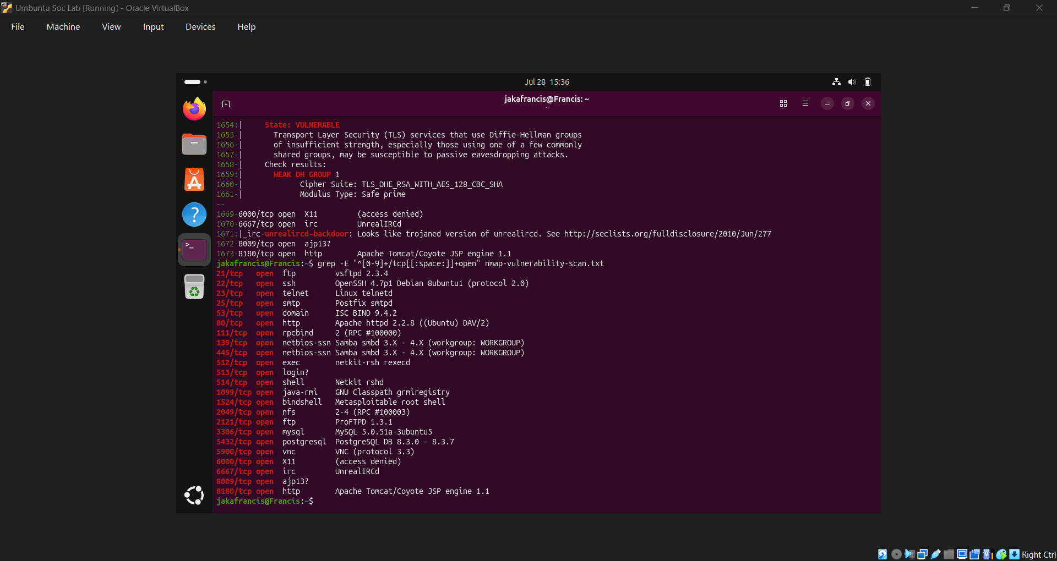
Task: Click 'Modulus Type: Safe prime' text
Action: [x=353, y=194]
